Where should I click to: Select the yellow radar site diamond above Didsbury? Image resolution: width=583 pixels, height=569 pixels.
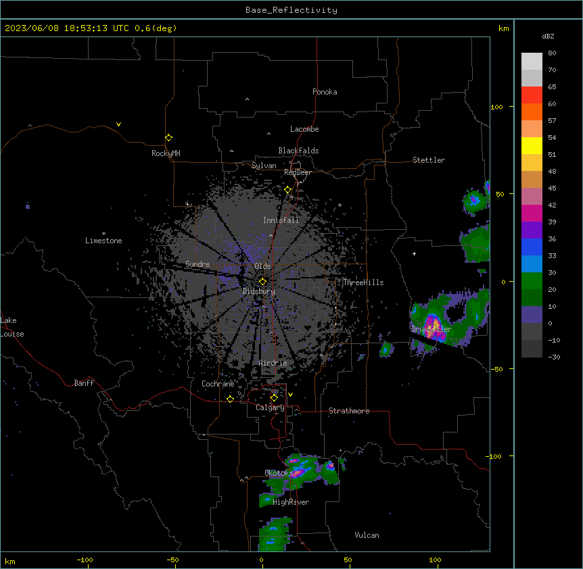tap(262, 282)
